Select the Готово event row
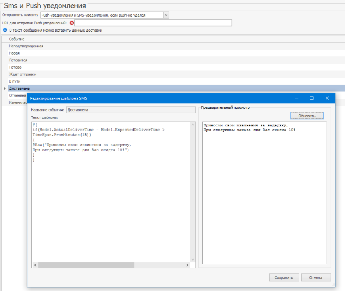 (15, 67)
